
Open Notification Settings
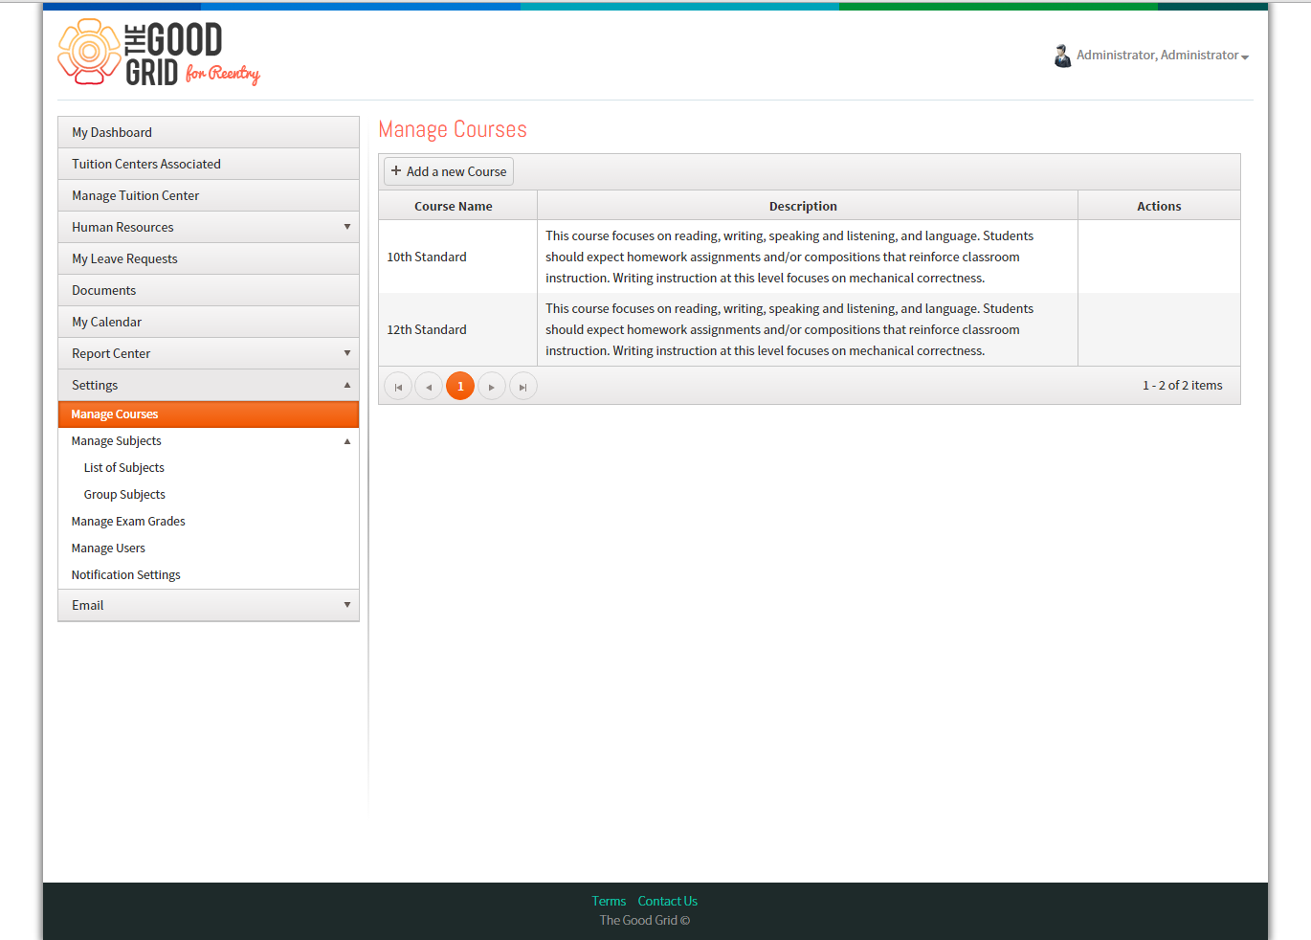click(x=209, y=575)
